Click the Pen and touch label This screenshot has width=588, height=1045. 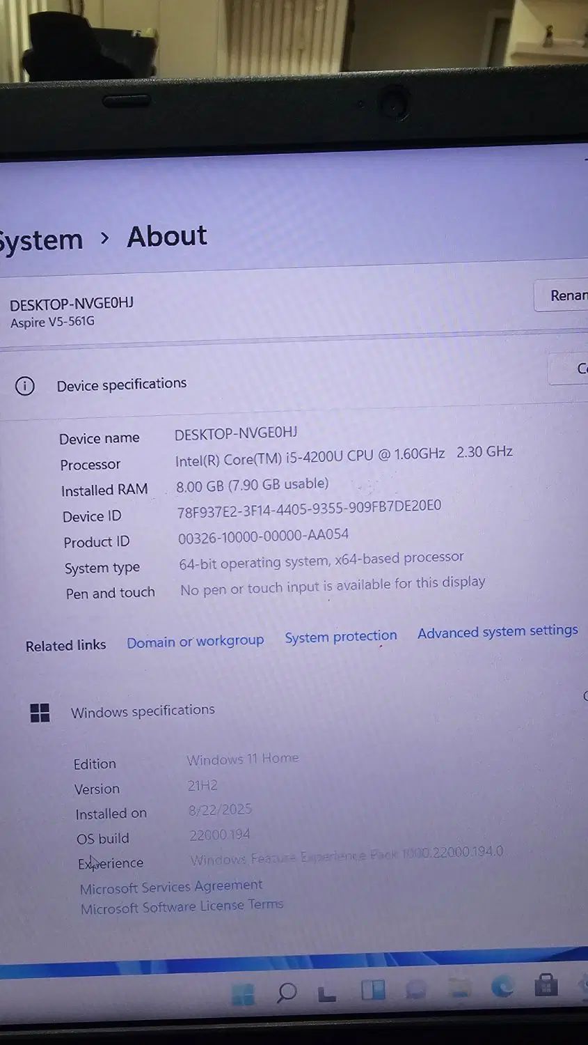click(x=110, y=593)
